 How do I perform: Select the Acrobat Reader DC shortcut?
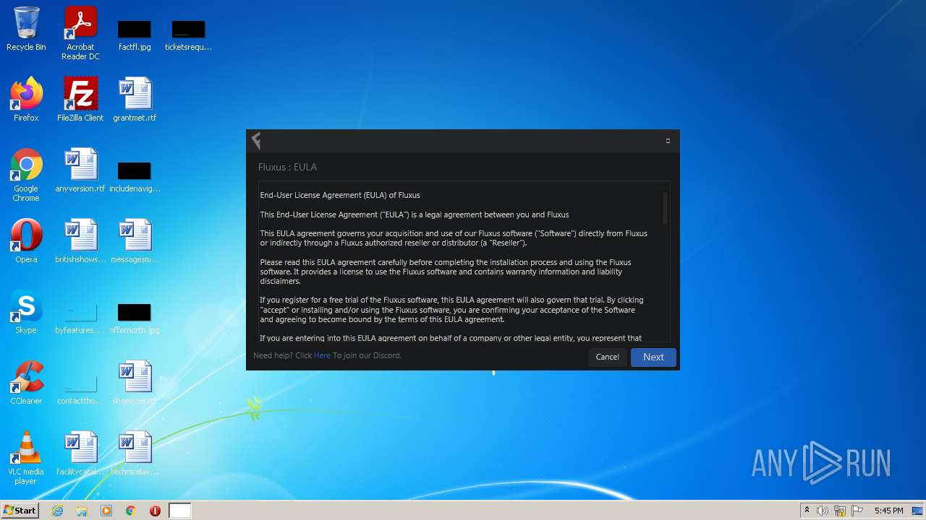(x=80, y=33)
